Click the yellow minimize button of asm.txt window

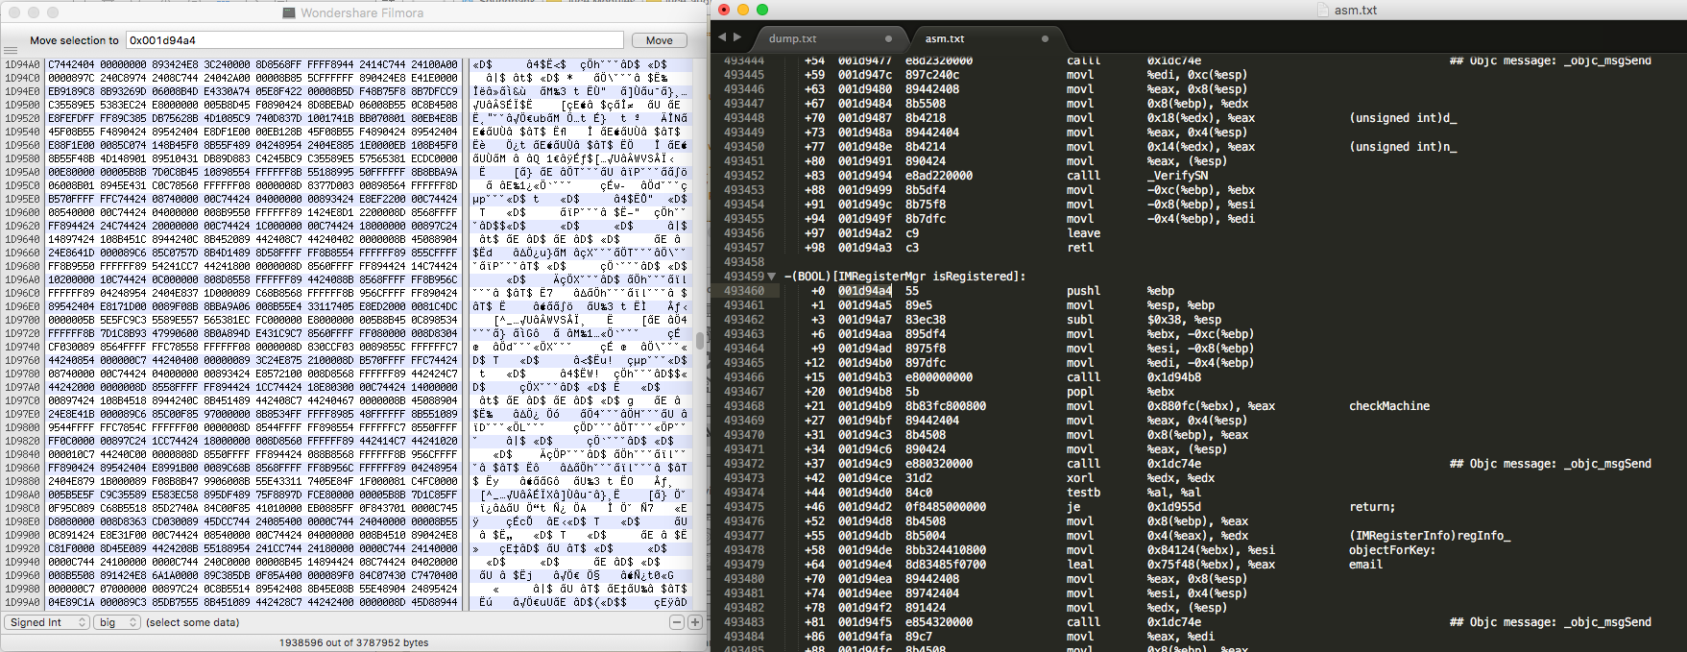pos(743,10)
